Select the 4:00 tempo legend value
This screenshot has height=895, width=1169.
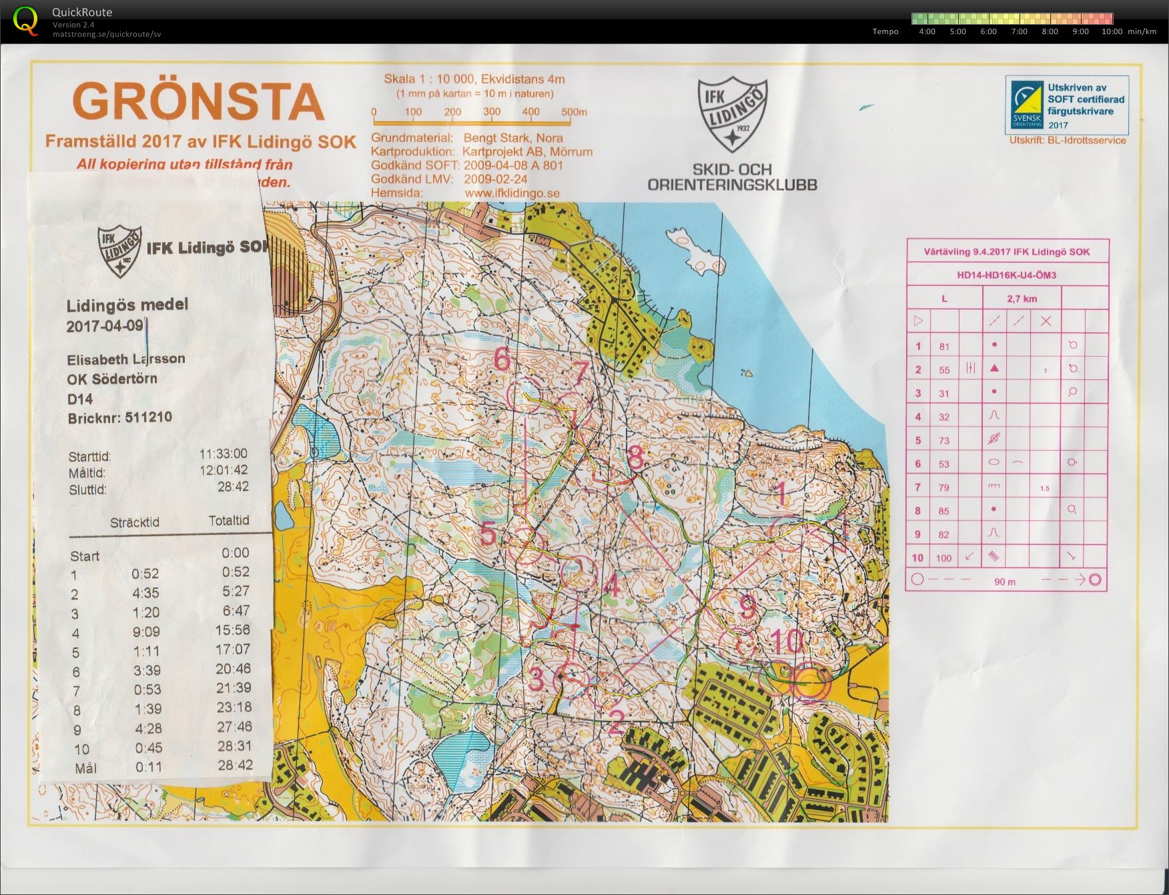tap(927, 31)
